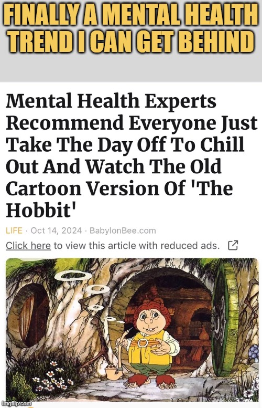Image resolution: width=262 pixels, height=408 pixels.
Task: Visit the BabylonBee.com source link
Action: 123,231
